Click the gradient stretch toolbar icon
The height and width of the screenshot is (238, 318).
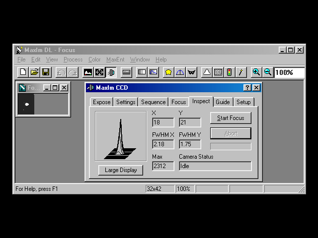coord(142,72)
